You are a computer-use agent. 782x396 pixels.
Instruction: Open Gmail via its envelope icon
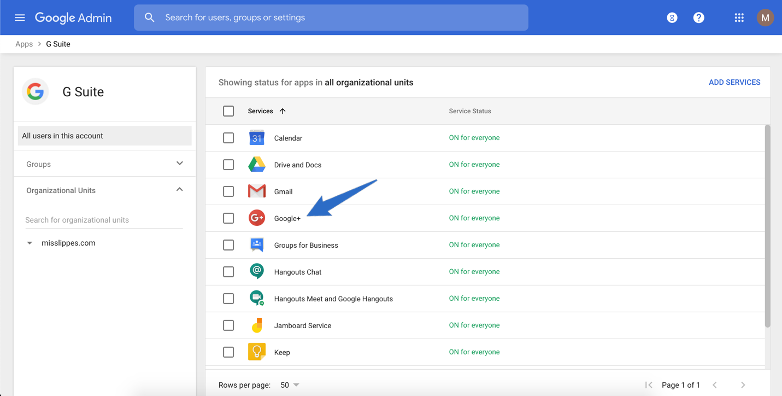[256, 191]
